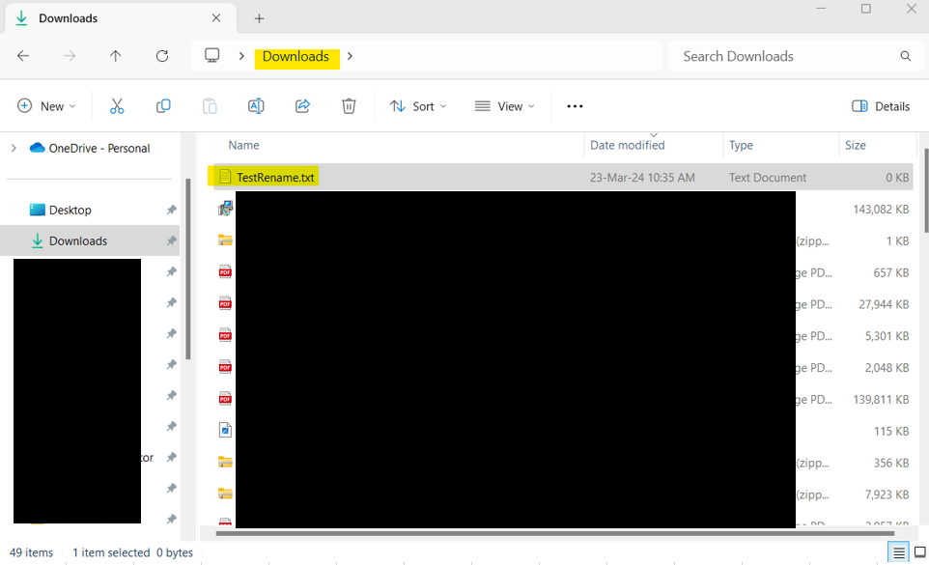The height and width of the screenshot is (565, 929).
Task: Click the 2,048 KB size cell
Action: pos(887,367)
